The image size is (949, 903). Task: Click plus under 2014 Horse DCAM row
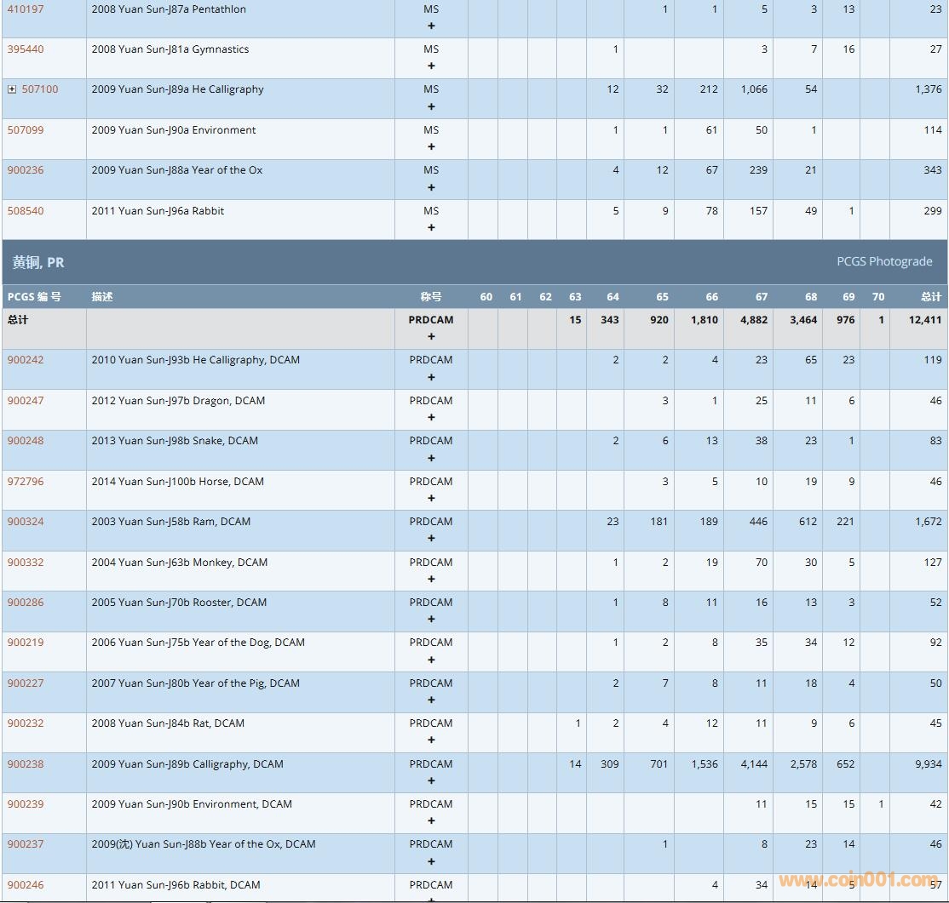[x=431, y=499]
